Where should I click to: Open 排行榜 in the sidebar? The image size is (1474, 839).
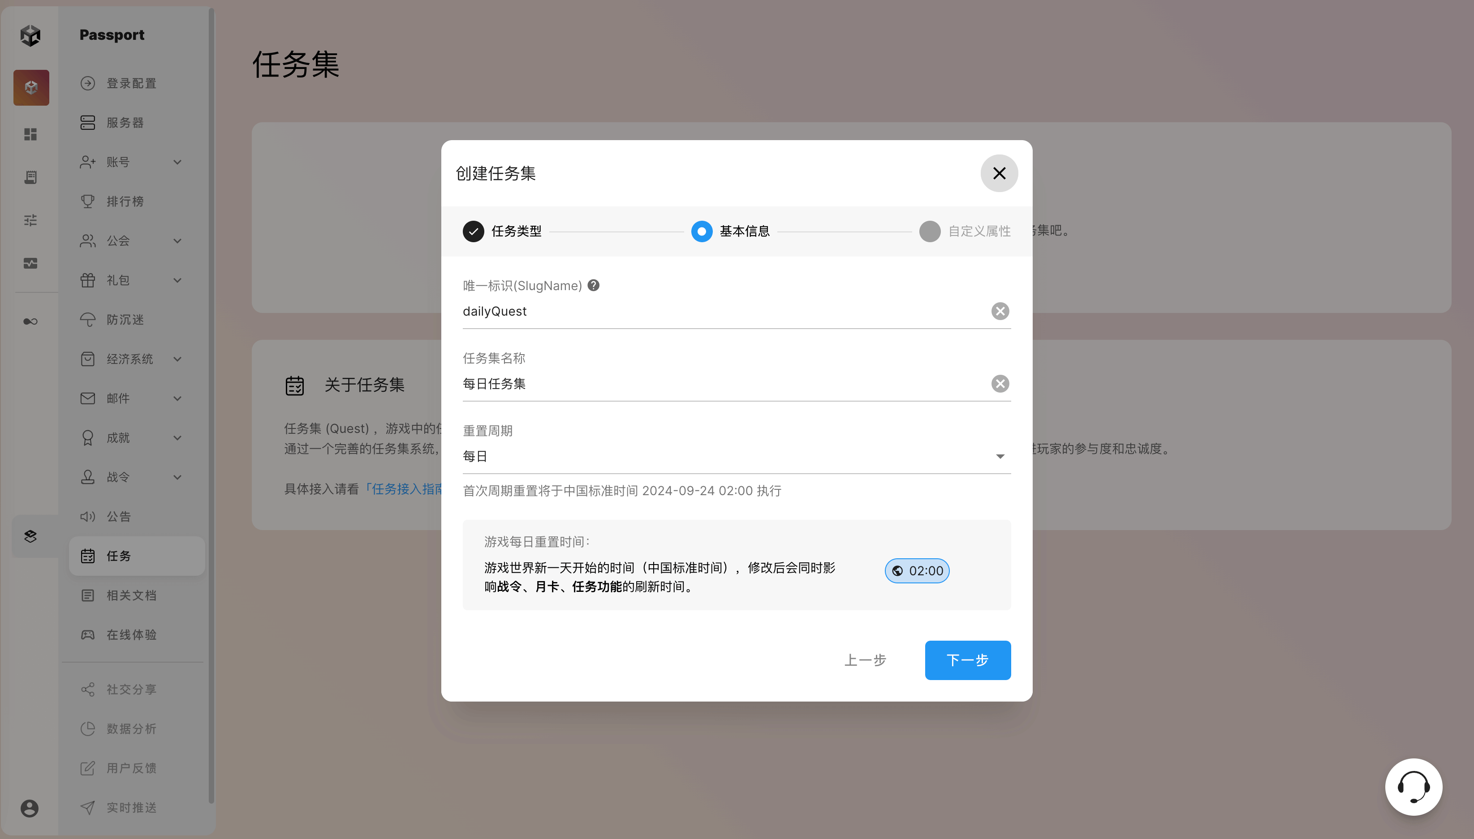(125, 201)
